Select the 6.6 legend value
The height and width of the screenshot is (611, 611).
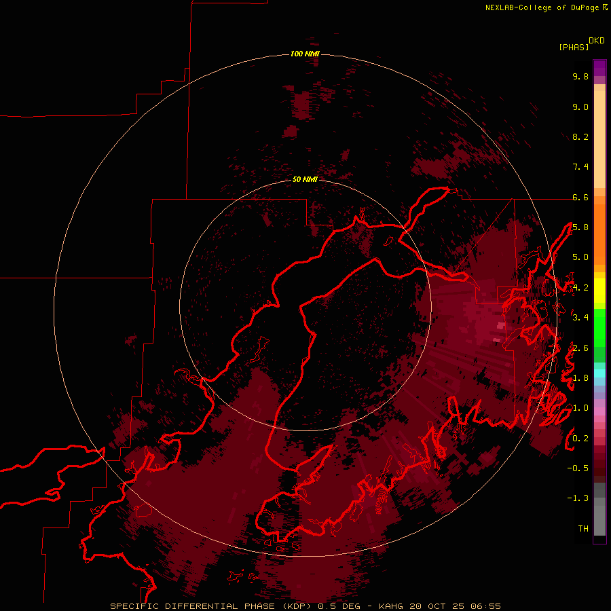pos(580,197)
